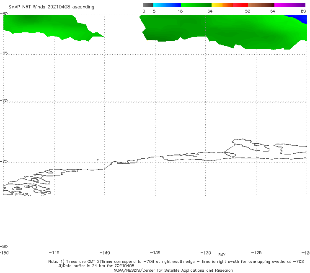Click the latitude label '-80'
The height and width of the screenshot is (273, 310).
pos(4,247)
